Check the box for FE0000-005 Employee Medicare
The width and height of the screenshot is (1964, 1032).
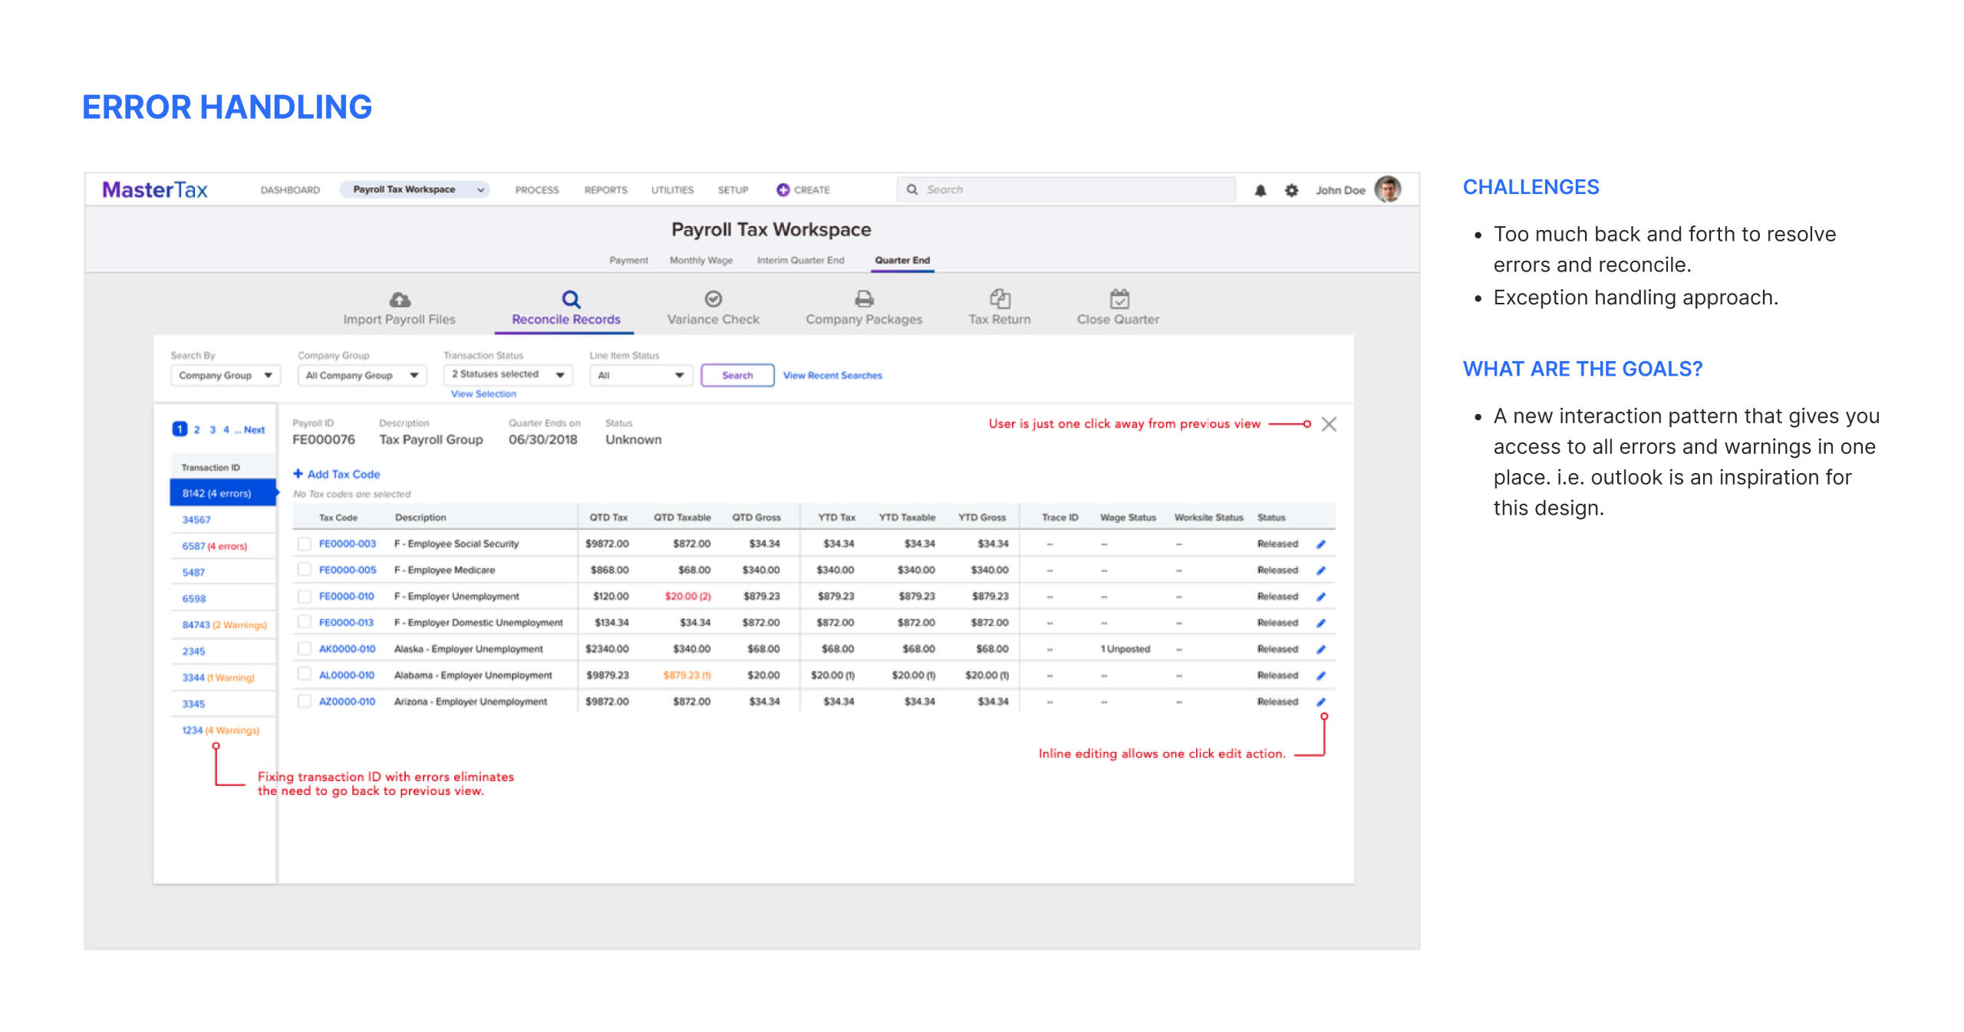pyautogui.click(x=305, y=570)
